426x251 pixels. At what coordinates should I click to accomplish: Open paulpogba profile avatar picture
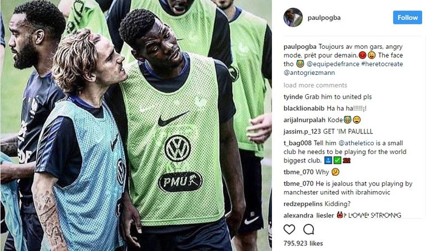point(293,17)
